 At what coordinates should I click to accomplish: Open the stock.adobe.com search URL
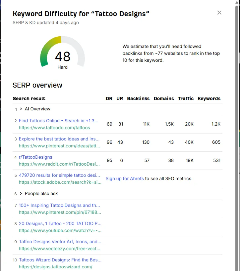coord(60,182)
